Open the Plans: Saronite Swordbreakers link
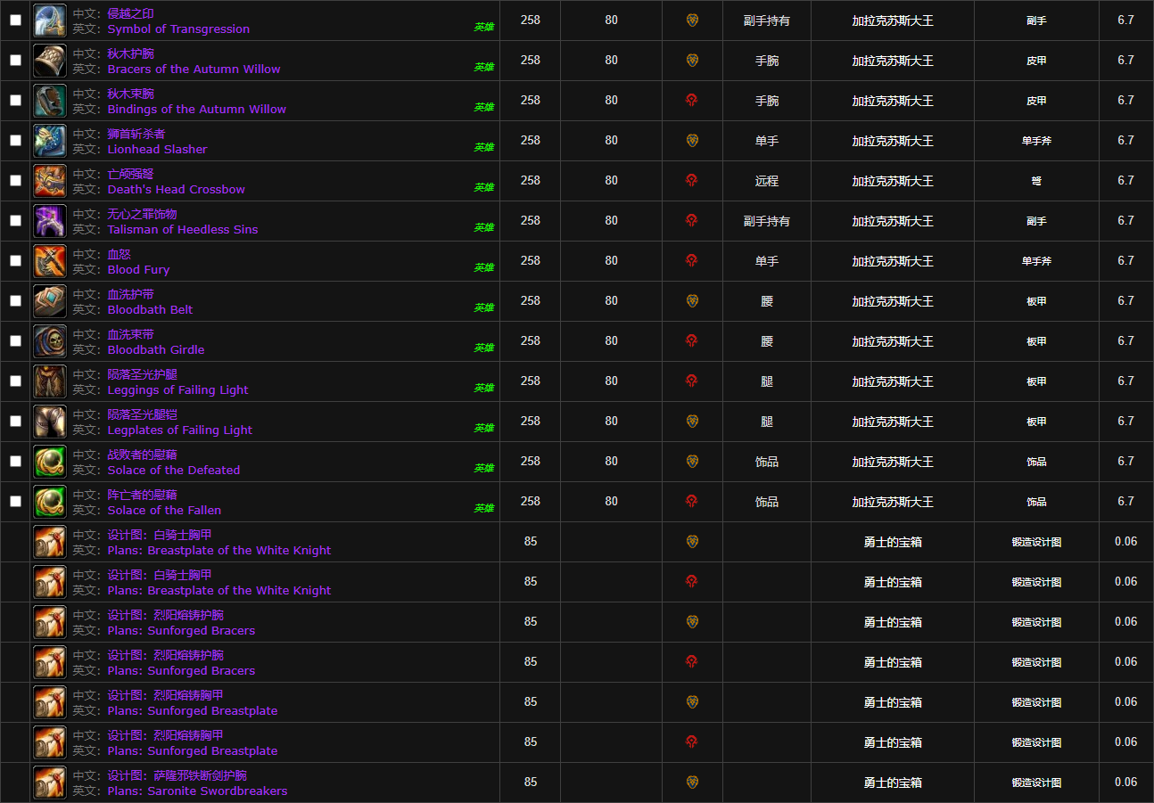 (197, 791)
